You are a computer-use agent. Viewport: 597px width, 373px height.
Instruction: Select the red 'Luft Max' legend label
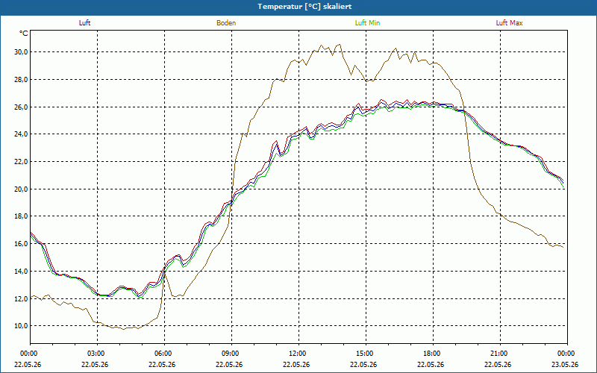click(x=509, y=23)
